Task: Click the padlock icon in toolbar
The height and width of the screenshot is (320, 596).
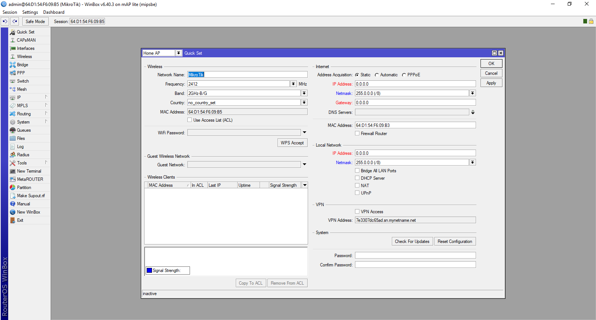Action: [591, 21]
